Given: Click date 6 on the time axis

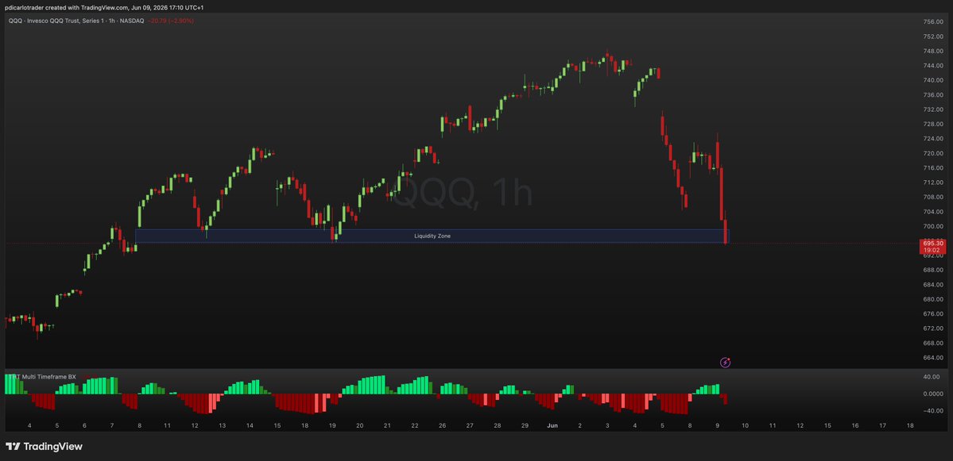Looking at the screenshot, I should click(x=84, y=426).
